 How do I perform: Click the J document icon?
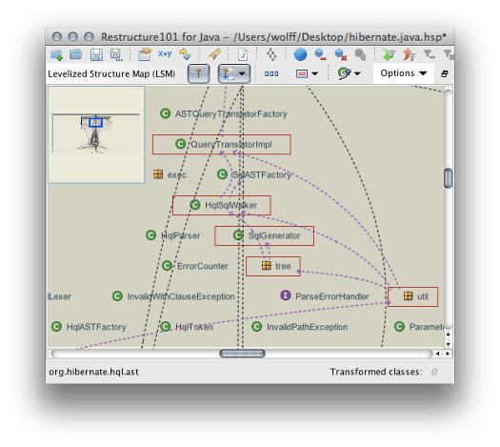coord(243,54)
